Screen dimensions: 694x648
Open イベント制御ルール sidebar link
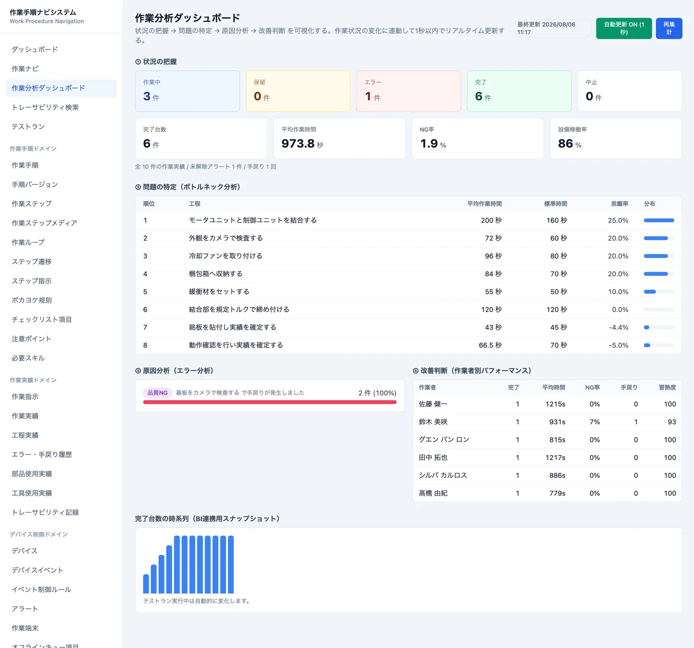[61, 589]
